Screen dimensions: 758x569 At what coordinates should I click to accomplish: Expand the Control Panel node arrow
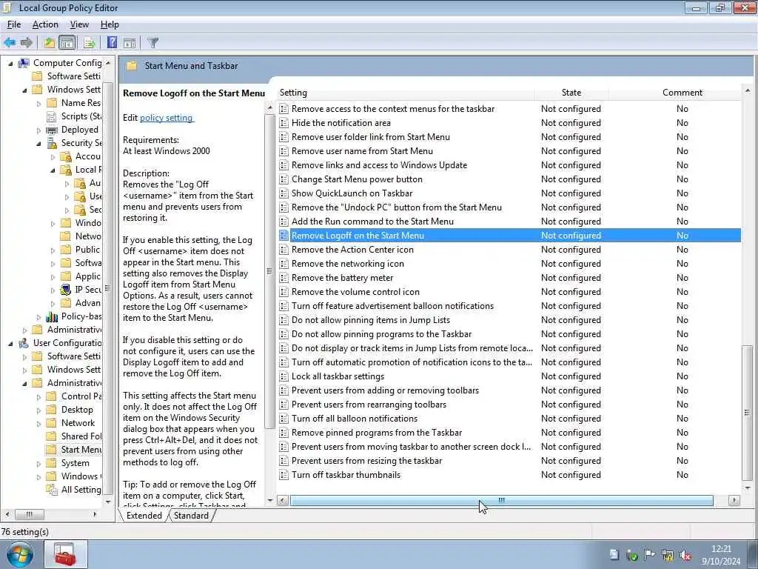click(38, 397)
